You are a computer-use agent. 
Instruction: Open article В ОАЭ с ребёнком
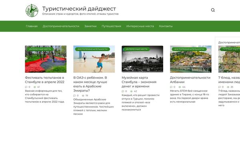click(90, 84)
